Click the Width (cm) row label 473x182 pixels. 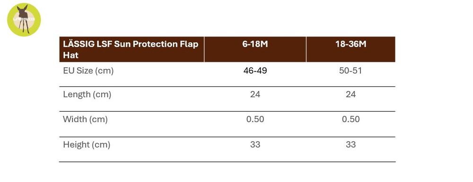pos(85,119)
